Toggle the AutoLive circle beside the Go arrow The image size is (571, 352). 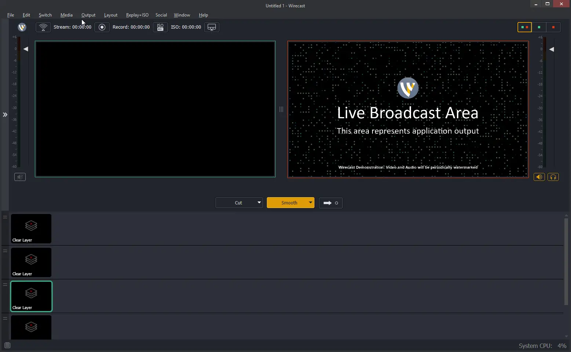pyautogui.click(x=337, y=203)
